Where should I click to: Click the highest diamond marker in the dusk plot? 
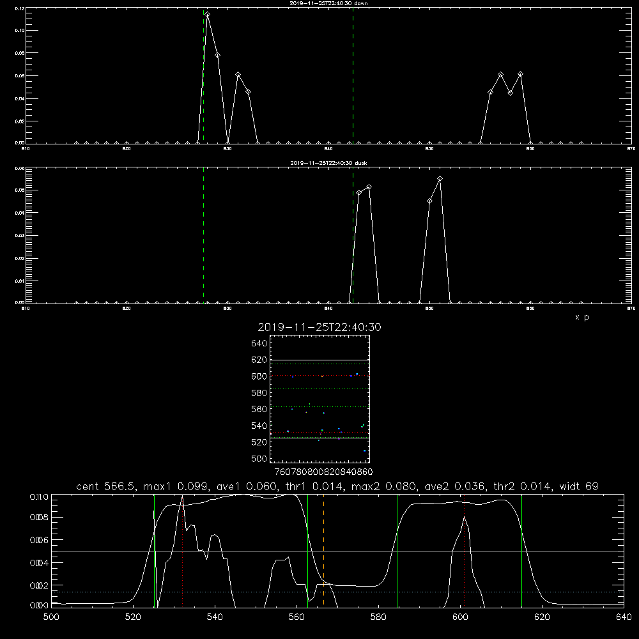tap(440, 179)
